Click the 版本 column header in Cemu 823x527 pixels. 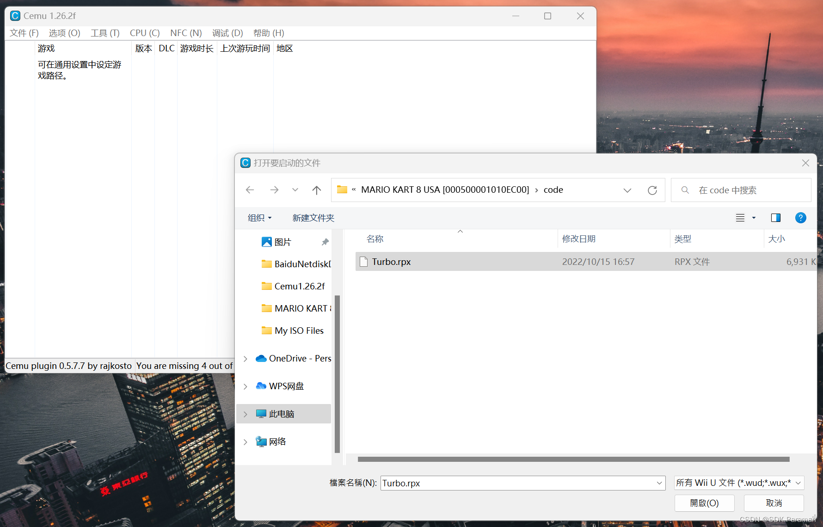pyautogui.click(x=143, y=49)
